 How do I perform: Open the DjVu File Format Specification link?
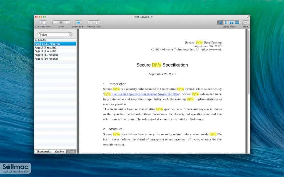pos(141,94)
